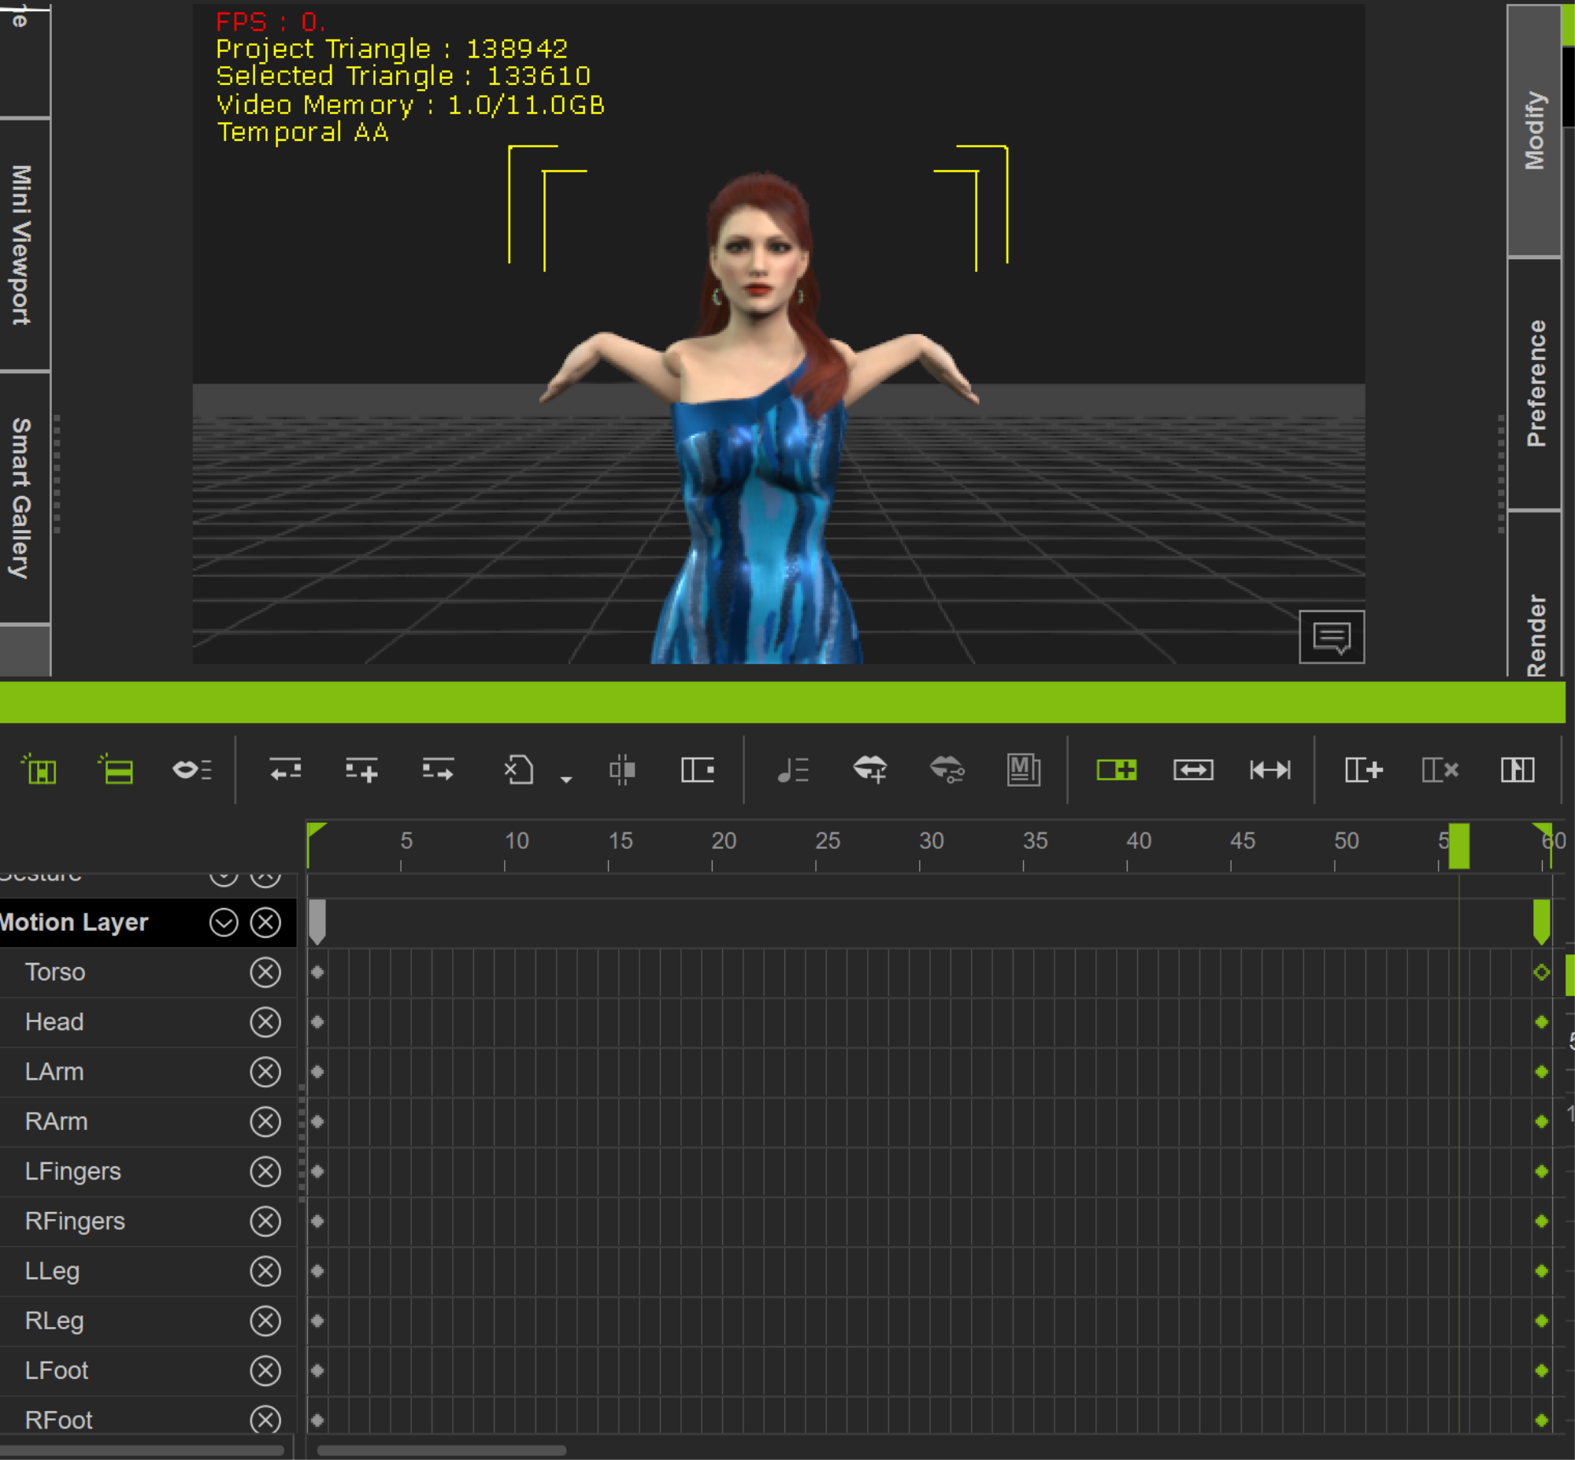
Task: Close the LLeg track with X
Action: click(265, 1270)
